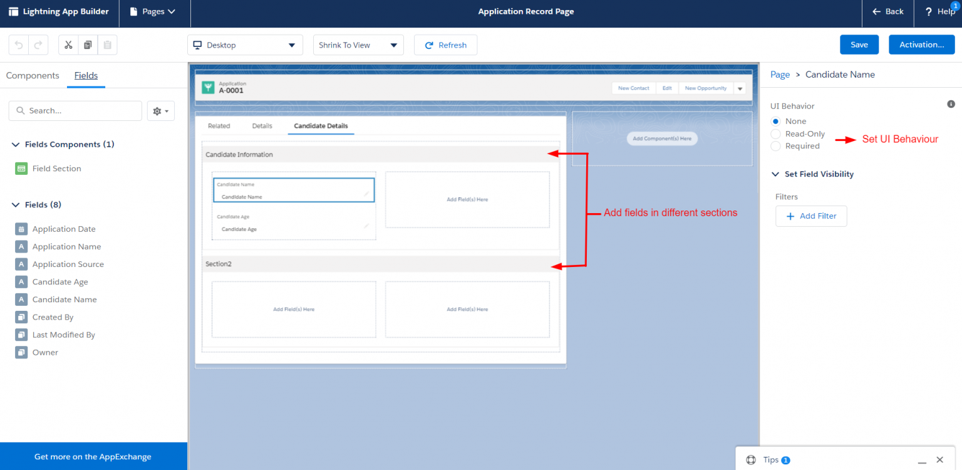The height and width of the screenshot is (470, 962).
Task: Click the Application record header icon
Action: [208, 88]
